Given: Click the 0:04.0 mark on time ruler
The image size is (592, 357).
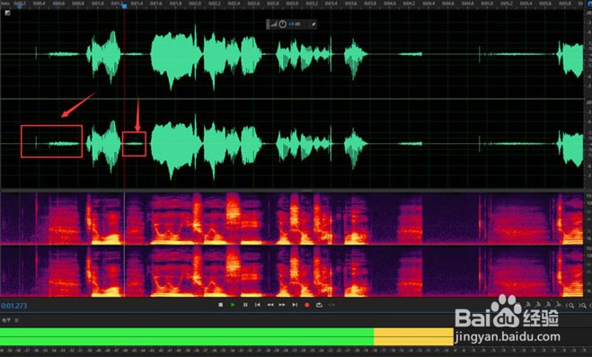Looking at the screenshot, I should coord(390,4).
